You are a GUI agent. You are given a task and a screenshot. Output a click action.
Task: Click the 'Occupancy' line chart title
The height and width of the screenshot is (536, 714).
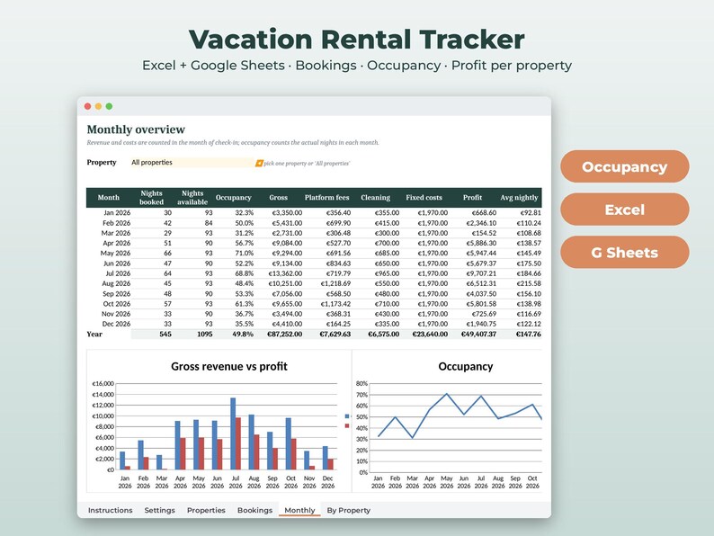pyautogui.click(x=466, y=367)
